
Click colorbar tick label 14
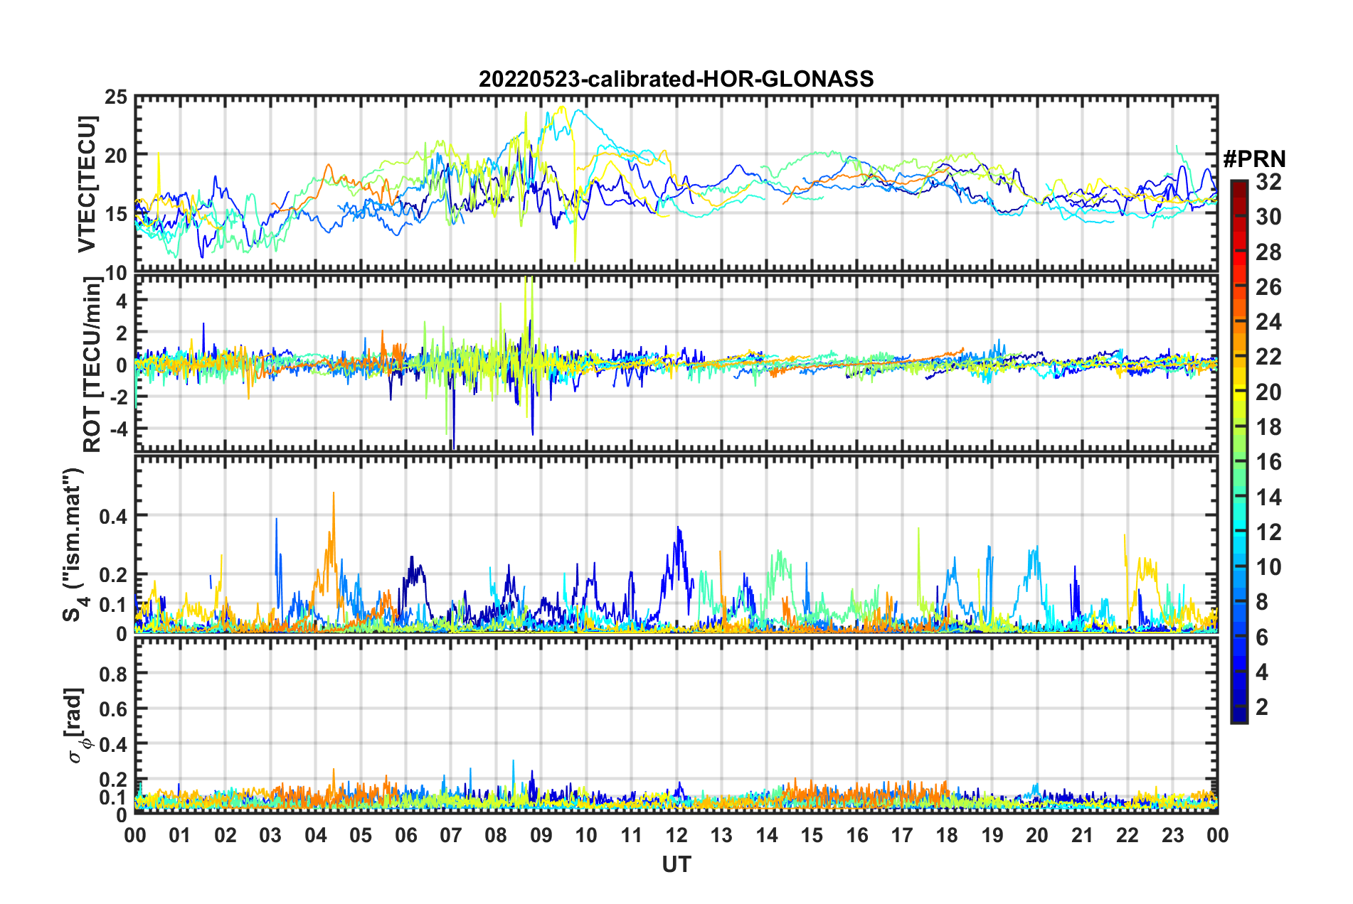click(x=1269, y=497)
